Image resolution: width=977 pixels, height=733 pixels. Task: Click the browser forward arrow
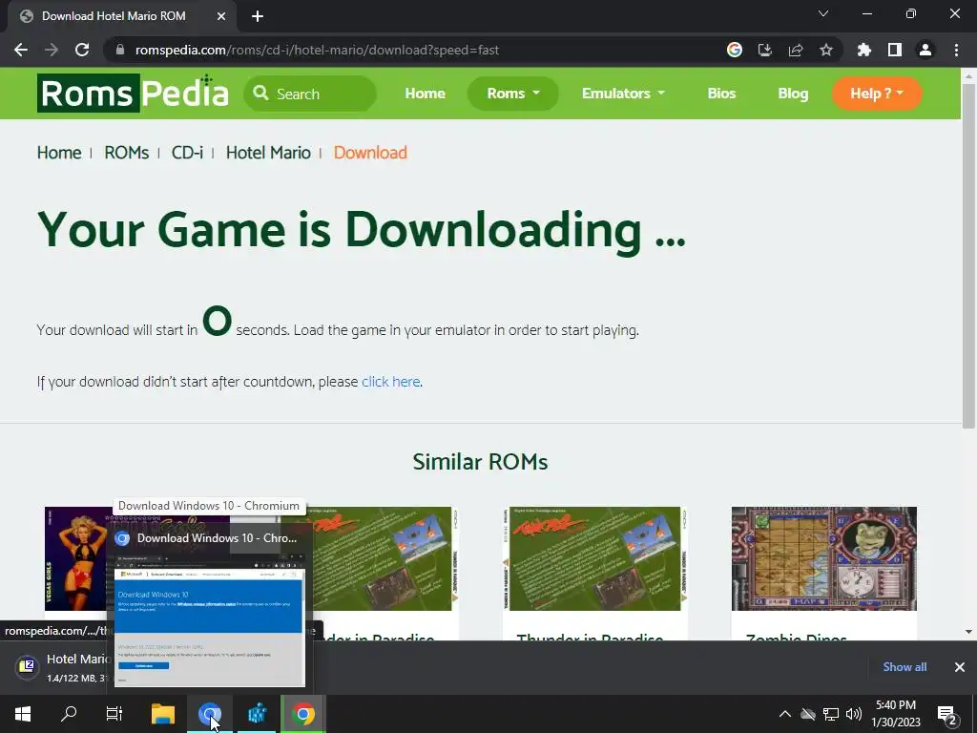click(52, 50)
